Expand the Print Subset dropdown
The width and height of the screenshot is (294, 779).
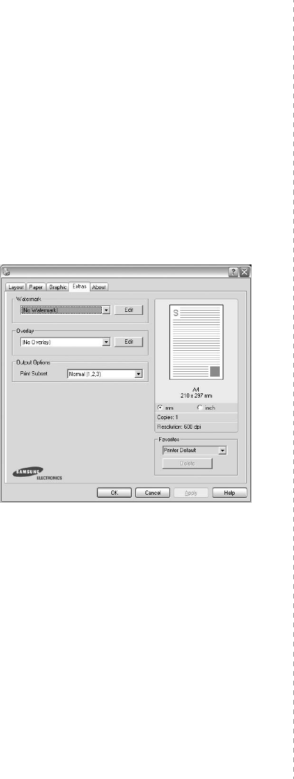138,374
